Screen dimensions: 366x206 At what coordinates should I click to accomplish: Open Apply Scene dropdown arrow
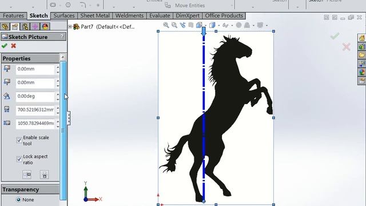(x=253, y=25)
